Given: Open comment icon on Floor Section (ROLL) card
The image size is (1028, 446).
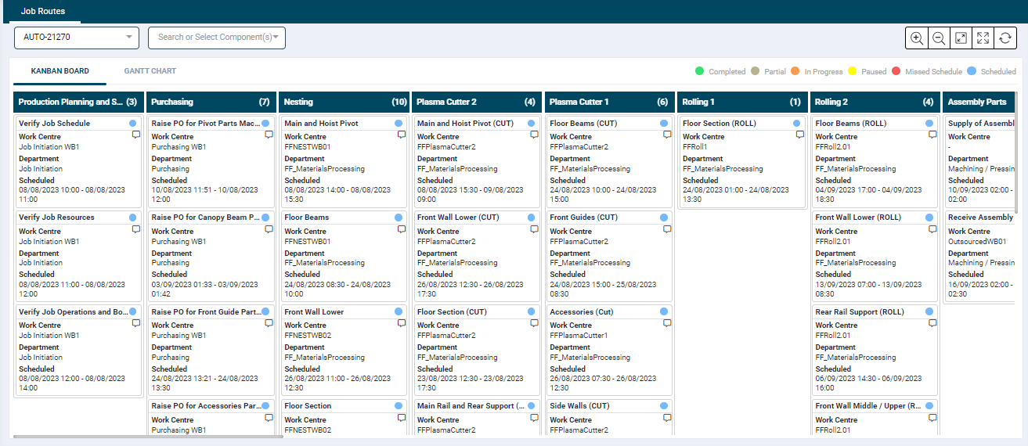Looking at the screenshot, I should [x=800, y=135].
